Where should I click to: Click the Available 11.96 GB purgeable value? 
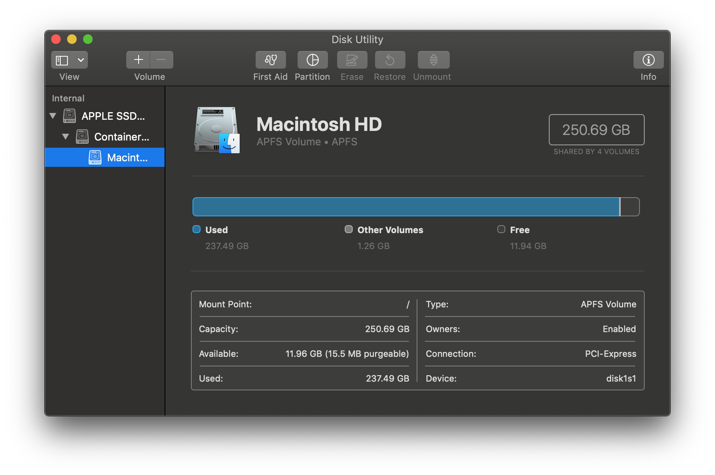tap(347, 354)
